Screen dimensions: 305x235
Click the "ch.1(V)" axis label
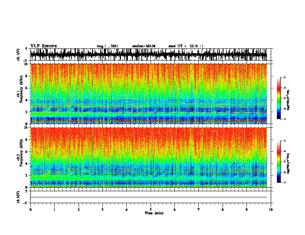click(18, 55)
